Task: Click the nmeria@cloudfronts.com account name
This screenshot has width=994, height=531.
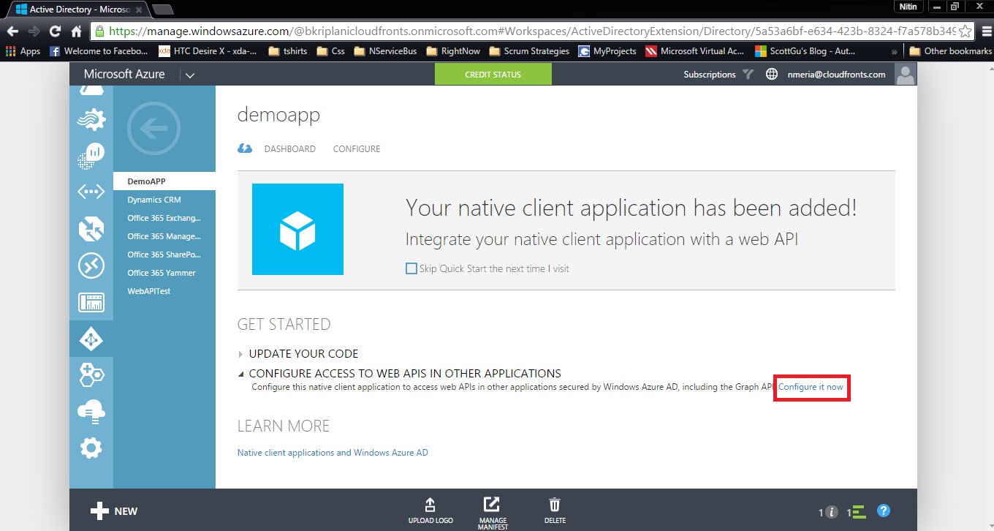Action: (x=836, y=75)
